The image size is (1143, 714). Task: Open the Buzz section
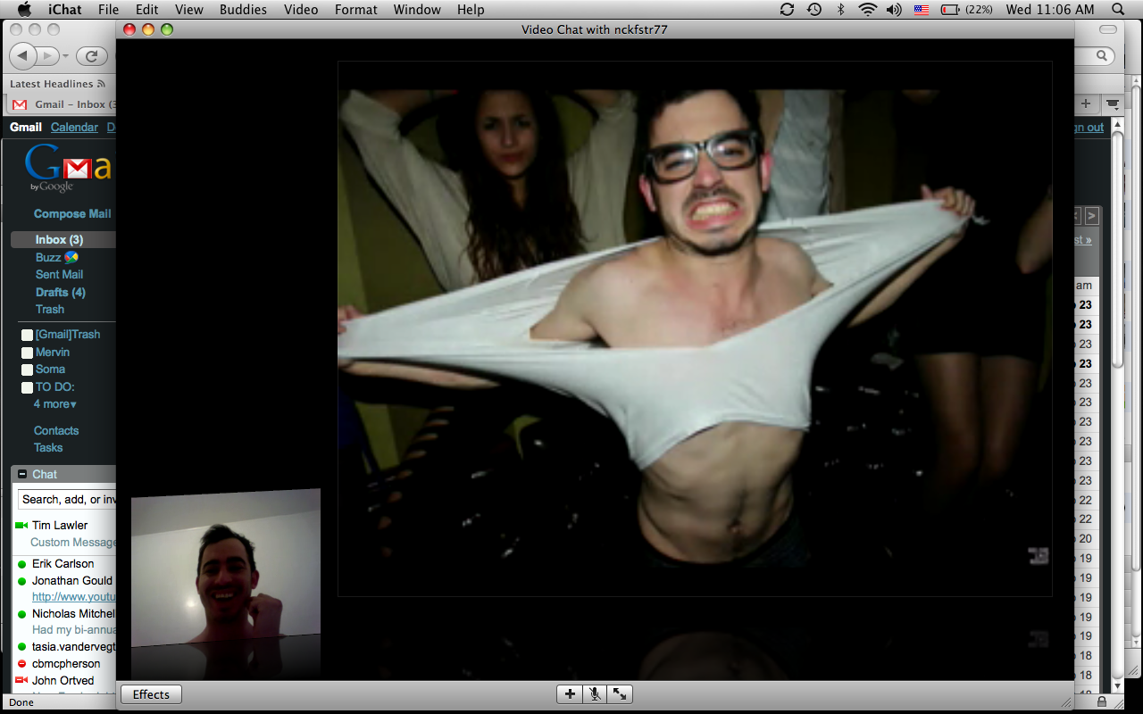[56, 257]
